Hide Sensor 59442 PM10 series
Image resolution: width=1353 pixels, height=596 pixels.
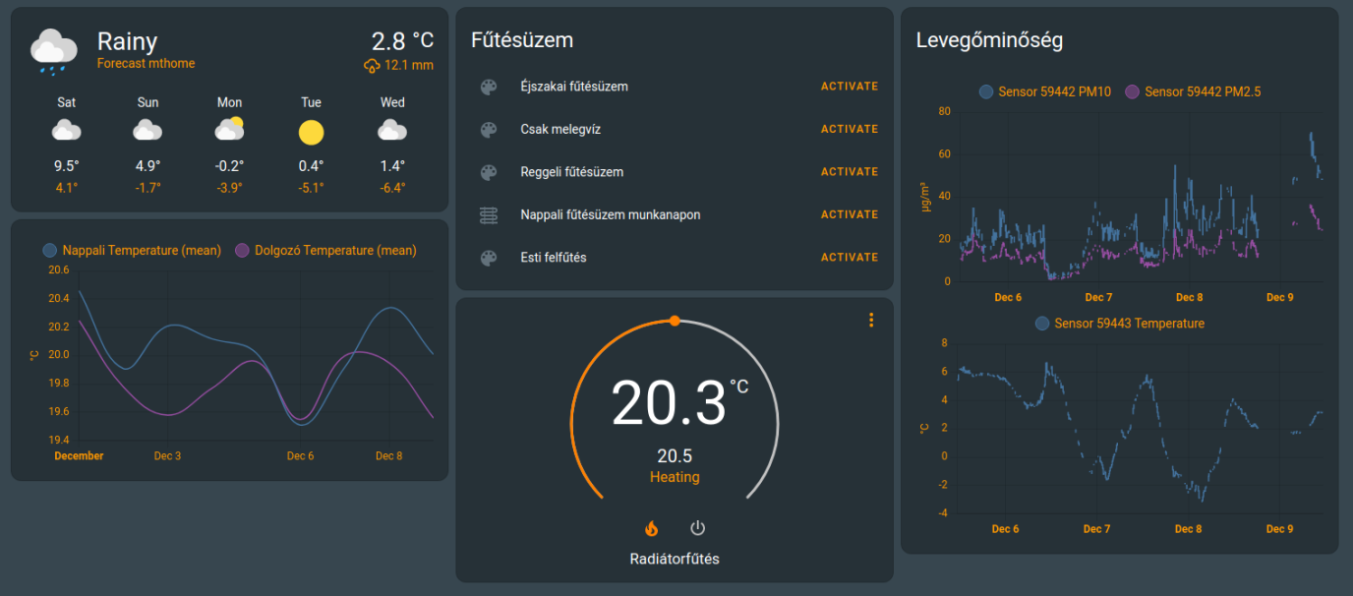pos(1045,91)
